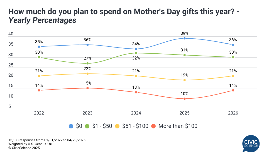The width and height of the screenshot is (269, 159).
Task: Click the CivicScience logo badge
Action: (251, 143)
